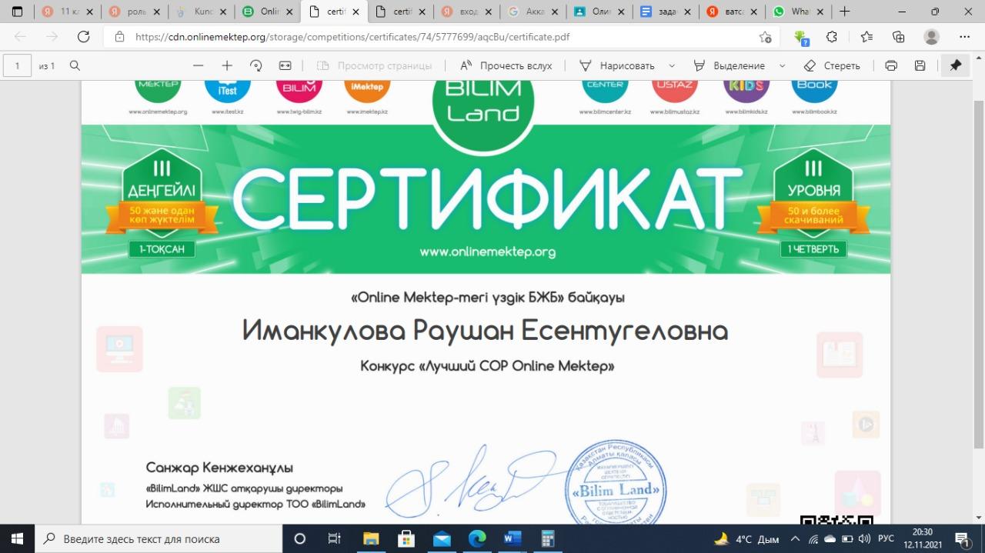Viewport: 985px width, 553px height.
Task: Open Microsoft Word from the taskbar
Action: (x=513, y=538)
